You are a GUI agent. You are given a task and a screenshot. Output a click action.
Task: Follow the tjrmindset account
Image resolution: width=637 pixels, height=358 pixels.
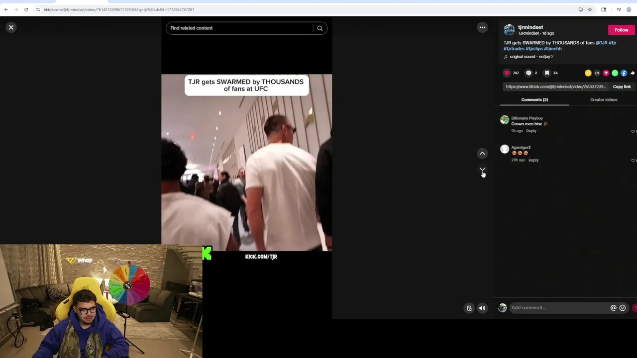point(622,30)
